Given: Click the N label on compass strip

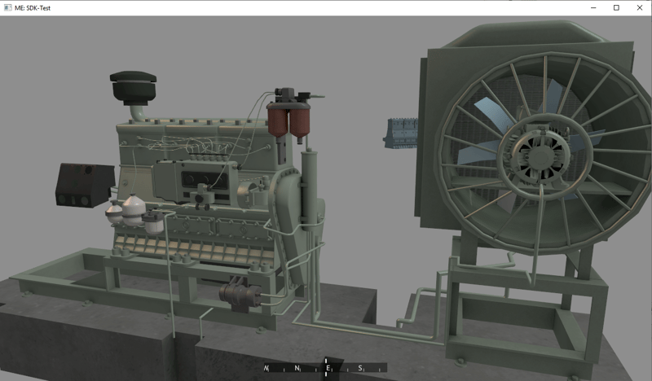Looking at the screenshot, I should coord(297,369).
